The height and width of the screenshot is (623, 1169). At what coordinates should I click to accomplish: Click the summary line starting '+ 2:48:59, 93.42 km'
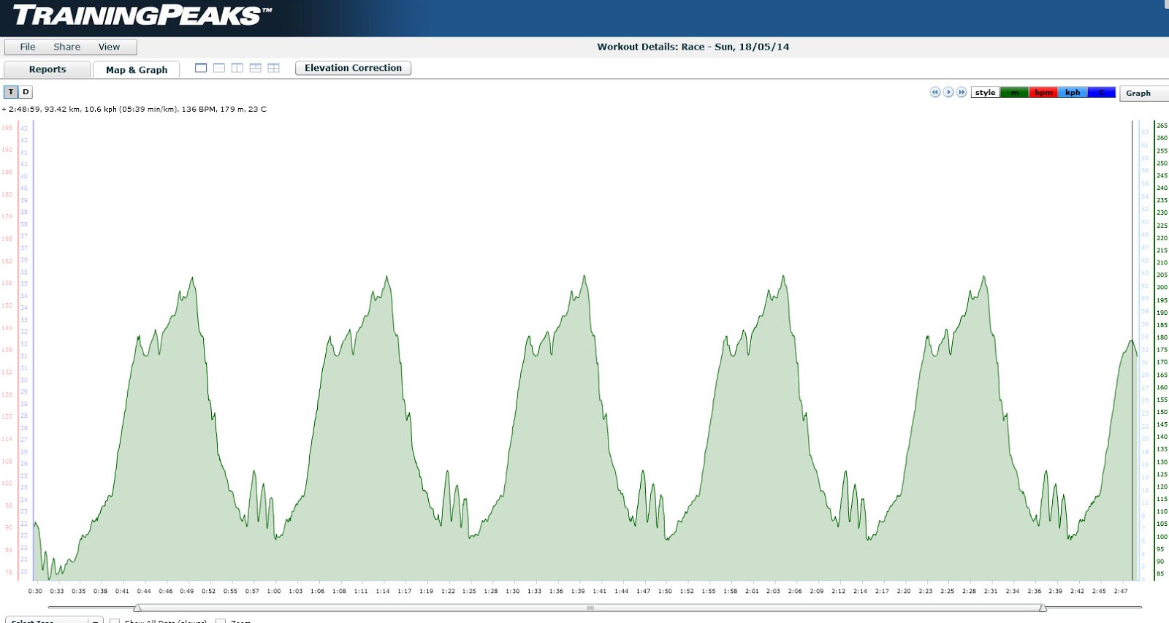[134, 110]
